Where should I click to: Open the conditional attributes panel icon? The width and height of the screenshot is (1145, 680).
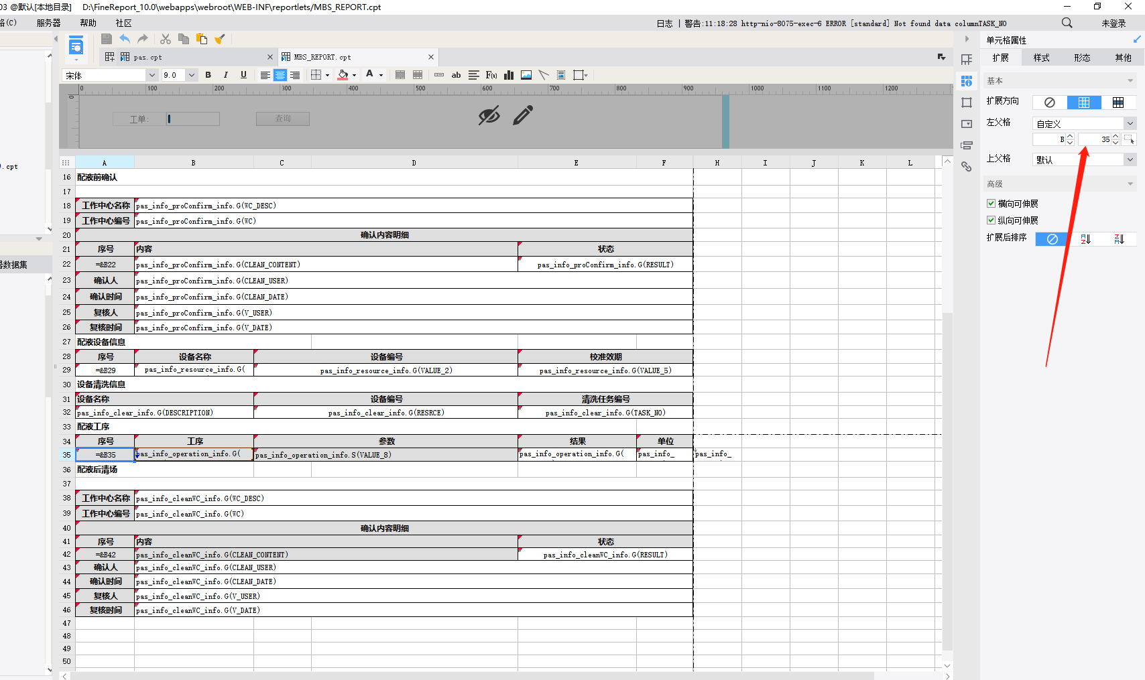click(966, 145)
